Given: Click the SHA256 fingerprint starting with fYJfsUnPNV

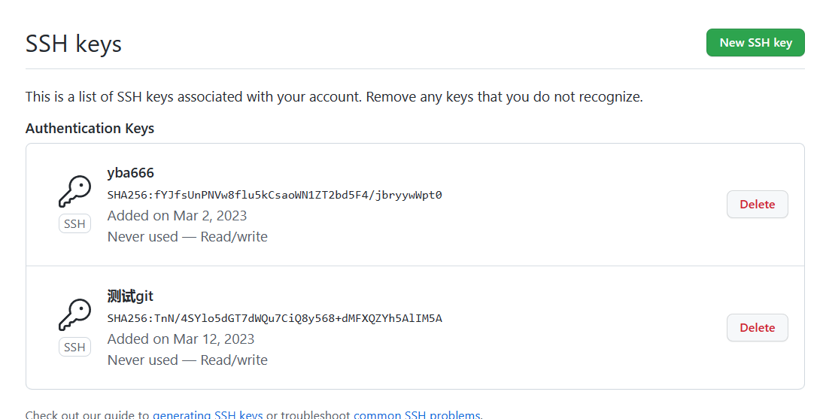Looking at the screenshot, I should click(275, 195).
